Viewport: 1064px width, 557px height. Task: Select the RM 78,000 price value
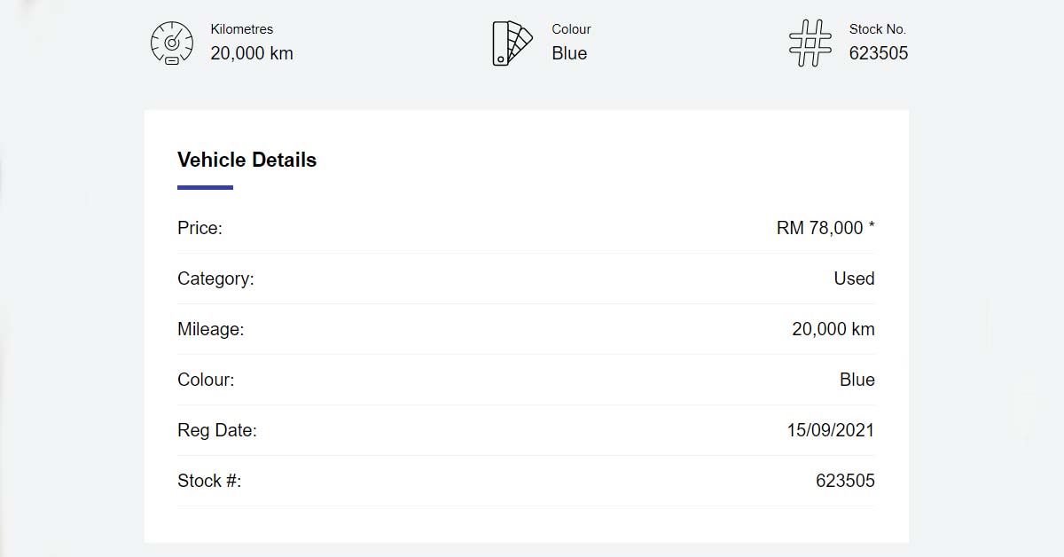tap(820, 228)
